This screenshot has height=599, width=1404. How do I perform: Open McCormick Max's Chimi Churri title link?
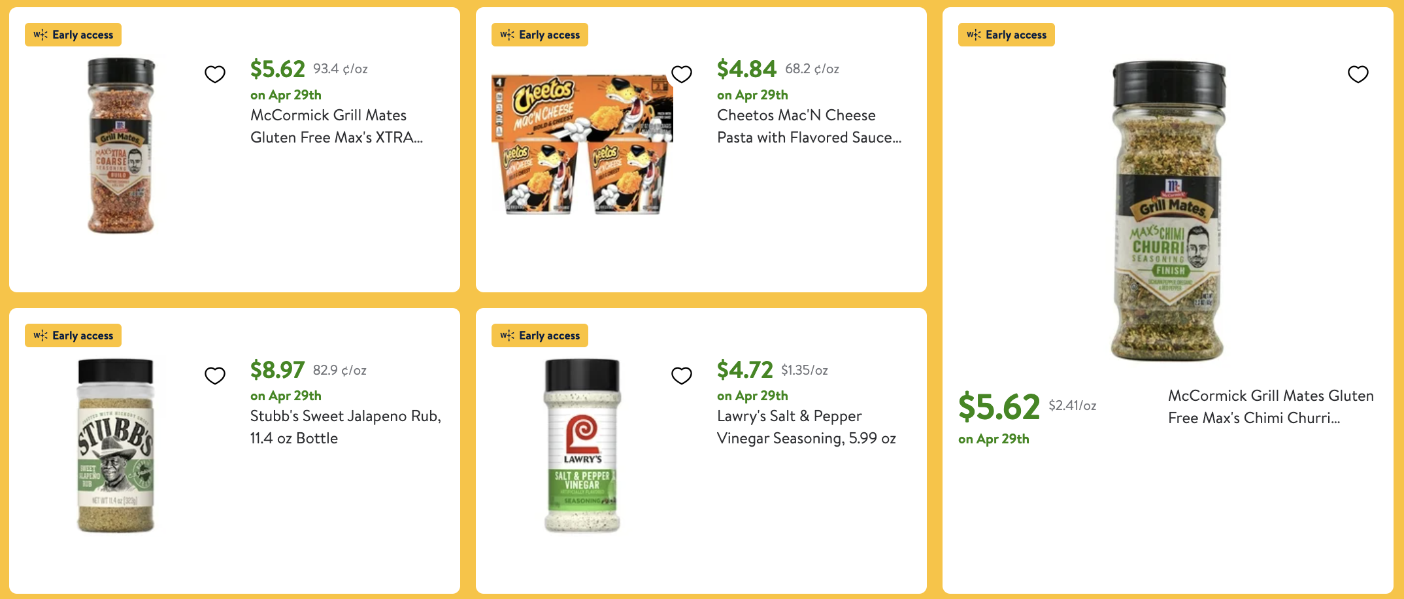coord(1270,407)
